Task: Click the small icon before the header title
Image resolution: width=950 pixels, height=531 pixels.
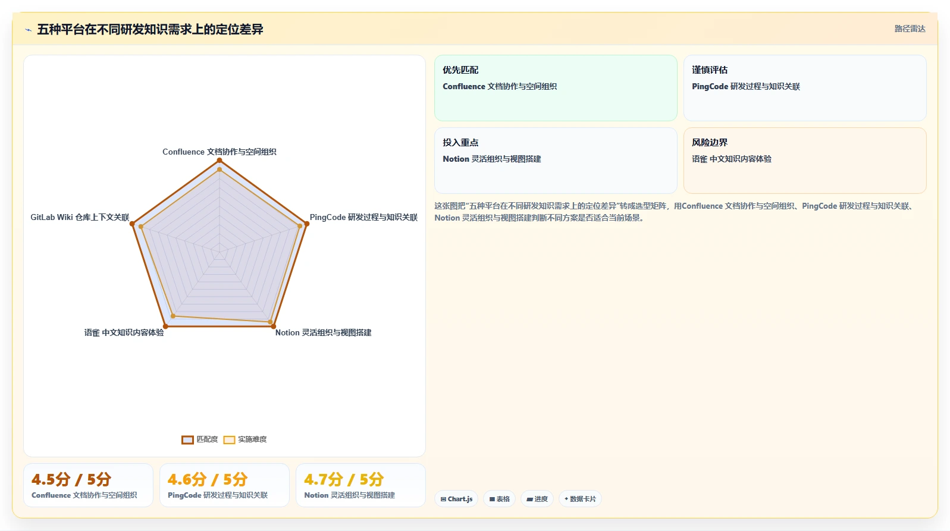Action: point(28,30)
